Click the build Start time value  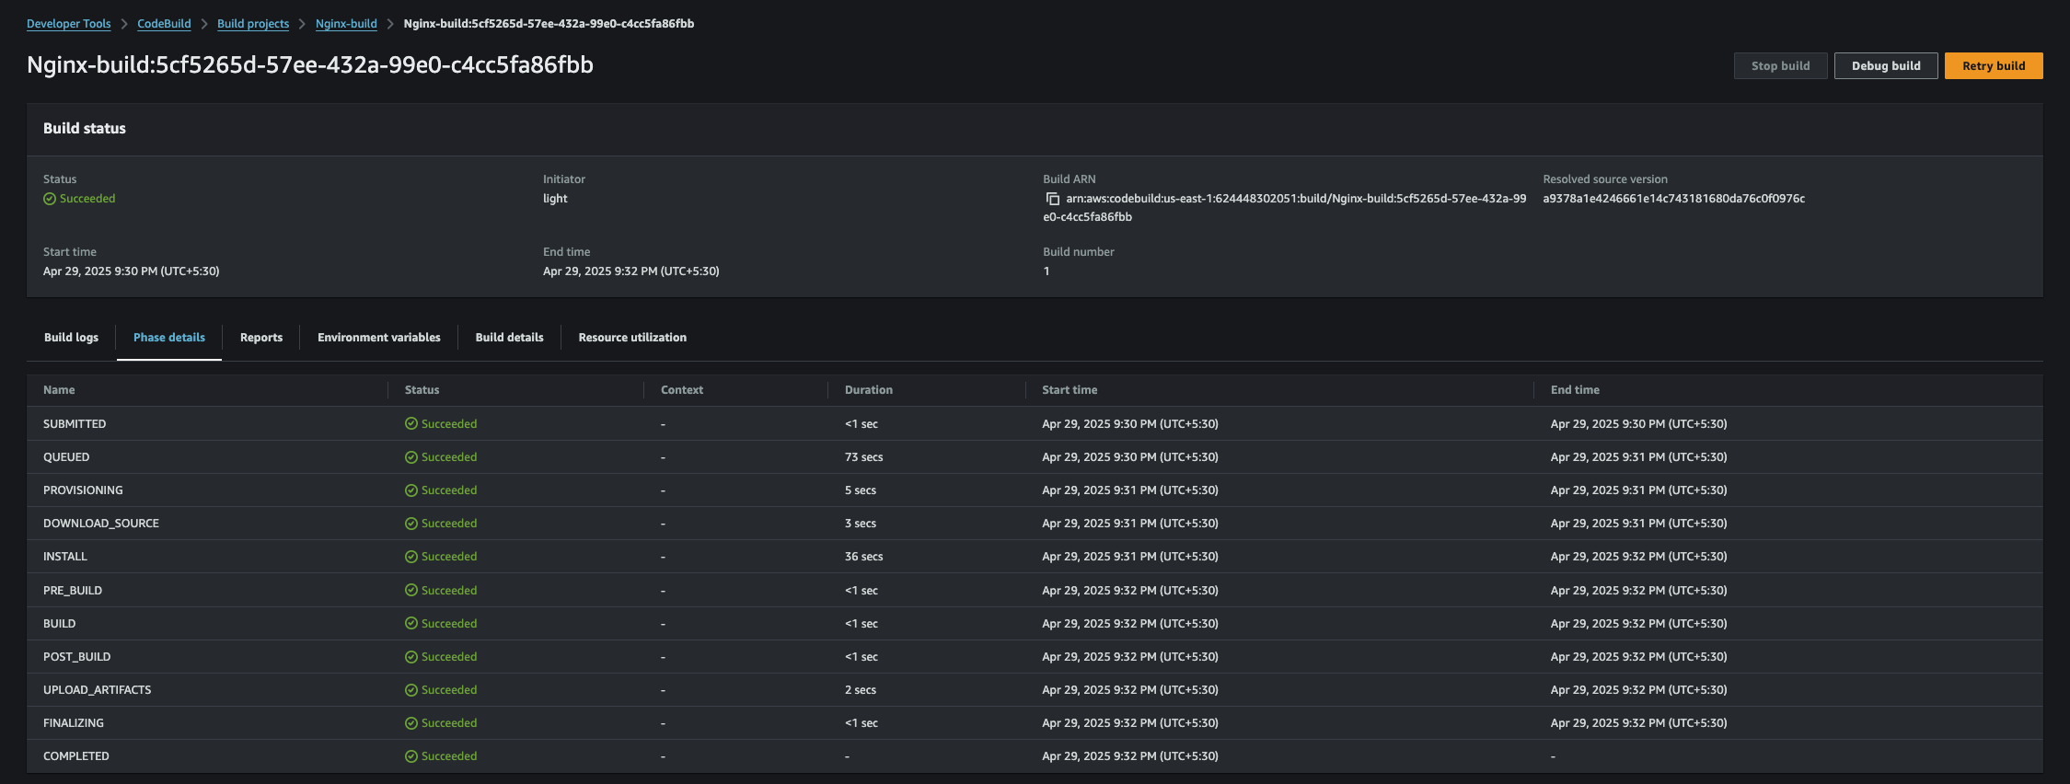pos(131,271)
